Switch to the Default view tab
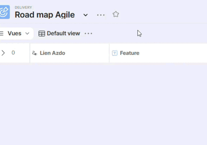 [x=63, y=33]
